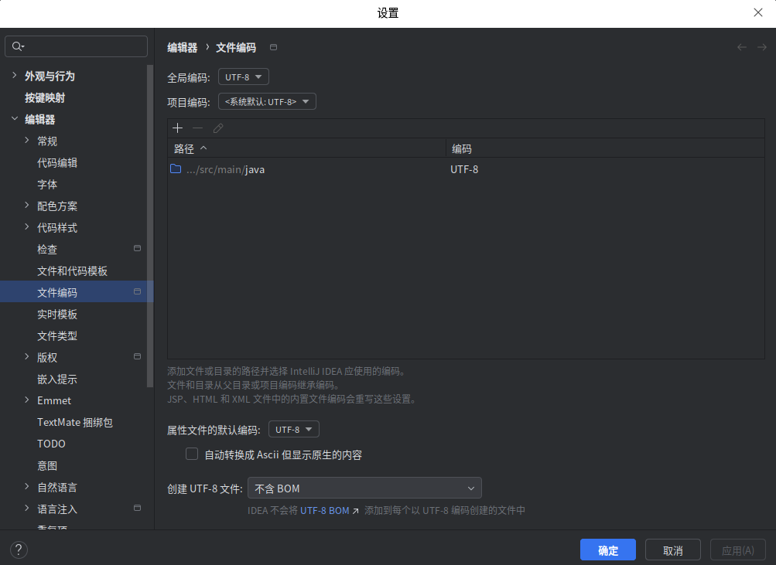
Task: Click project-level icon on 语言注入 row
Action: click(137, 508)
